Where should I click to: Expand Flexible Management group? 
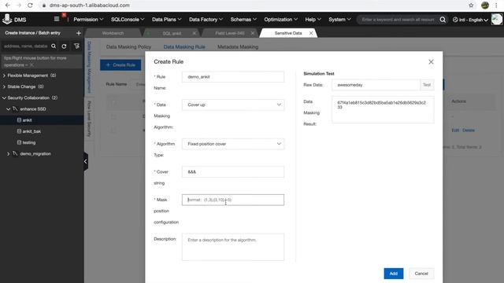click(x=4, y=75)
